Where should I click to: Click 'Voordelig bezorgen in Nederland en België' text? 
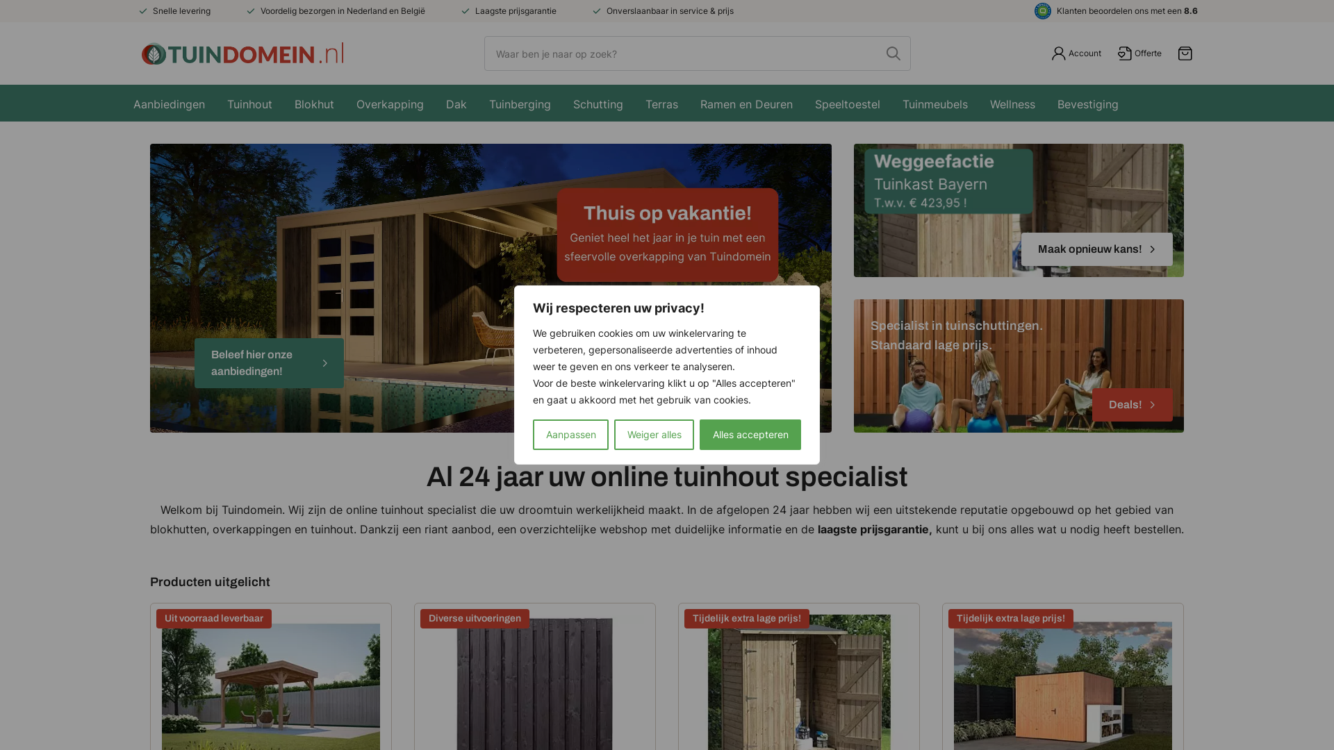[x=343, y=11]
